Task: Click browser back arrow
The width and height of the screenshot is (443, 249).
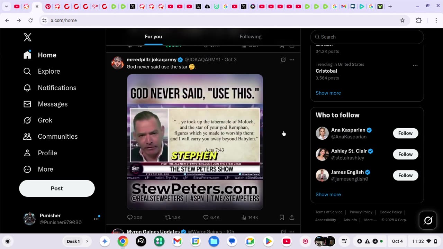Action: (x=7, y=20)
